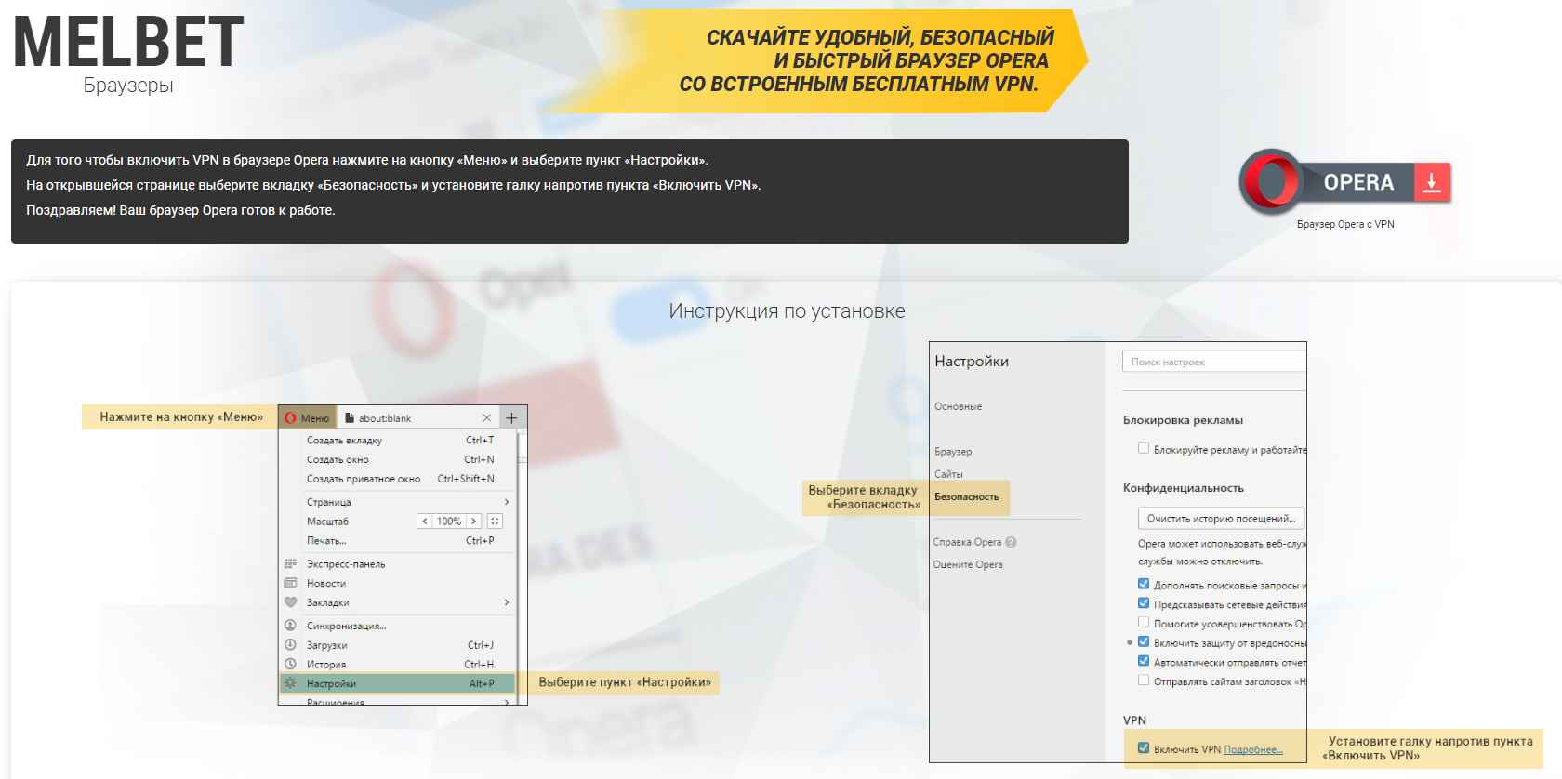This screenshot has height=779, width=1562.
Task: Expand the Закладки submenu arrow
Action: click(506, 602)
